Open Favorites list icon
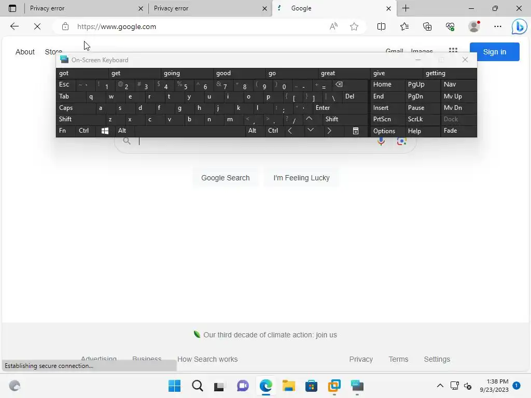 tap(404, 26)
